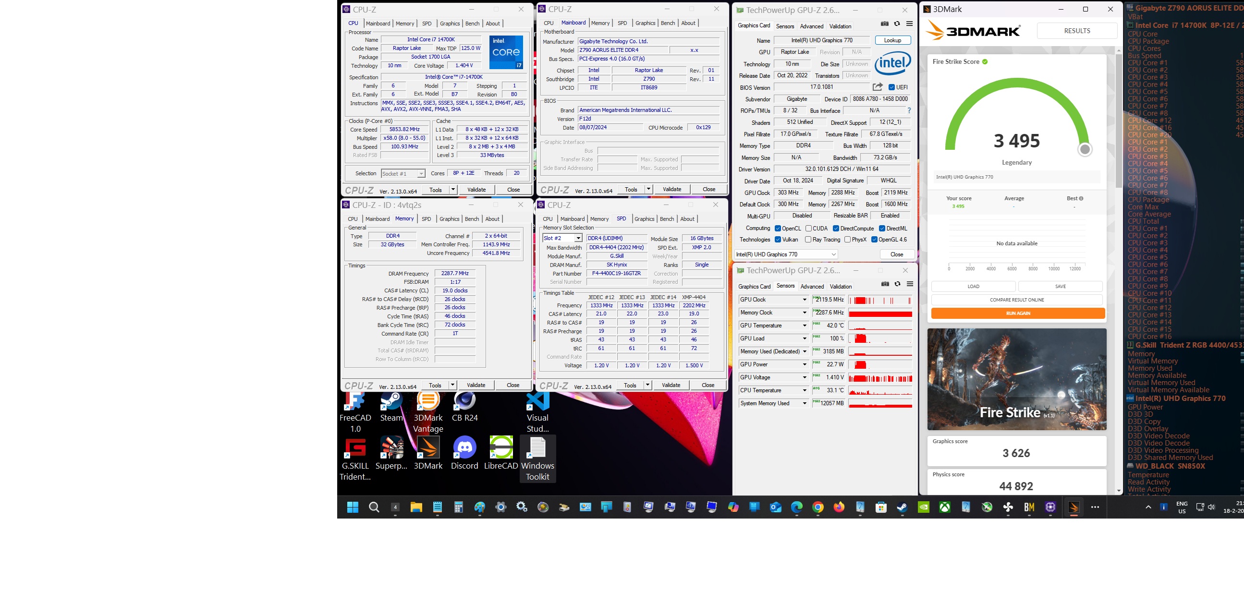Click the Lookup button in GPU-Z
The width and height of the screenshot is (1244, 592).
(892, 40)
